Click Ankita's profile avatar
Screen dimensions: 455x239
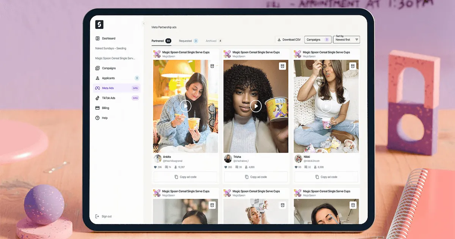(157, 159)
